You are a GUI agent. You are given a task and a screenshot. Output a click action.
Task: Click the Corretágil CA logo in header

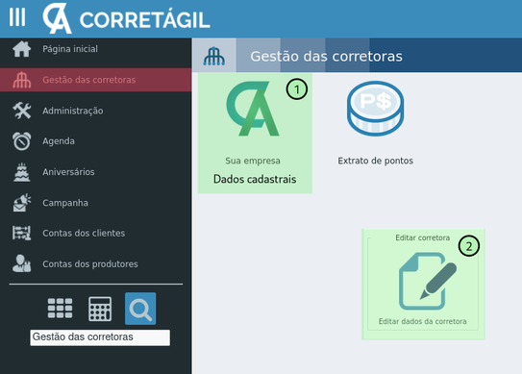pyautogui.click(x=57, y=18)
